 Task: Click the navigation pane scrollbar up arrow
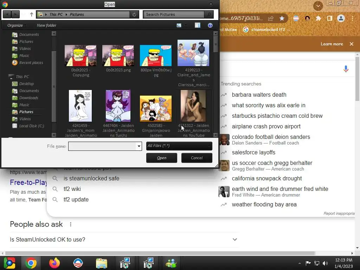click(x=54, y=33)
